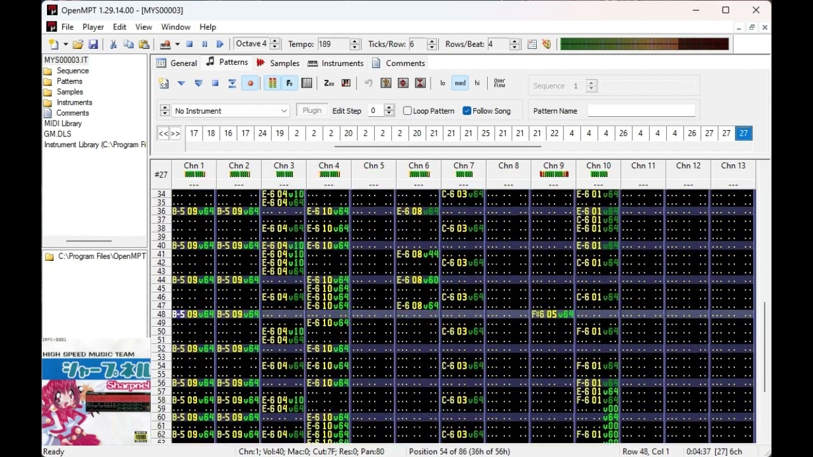
Task: Click the New Pattern icon
Action: pos(164,83)
